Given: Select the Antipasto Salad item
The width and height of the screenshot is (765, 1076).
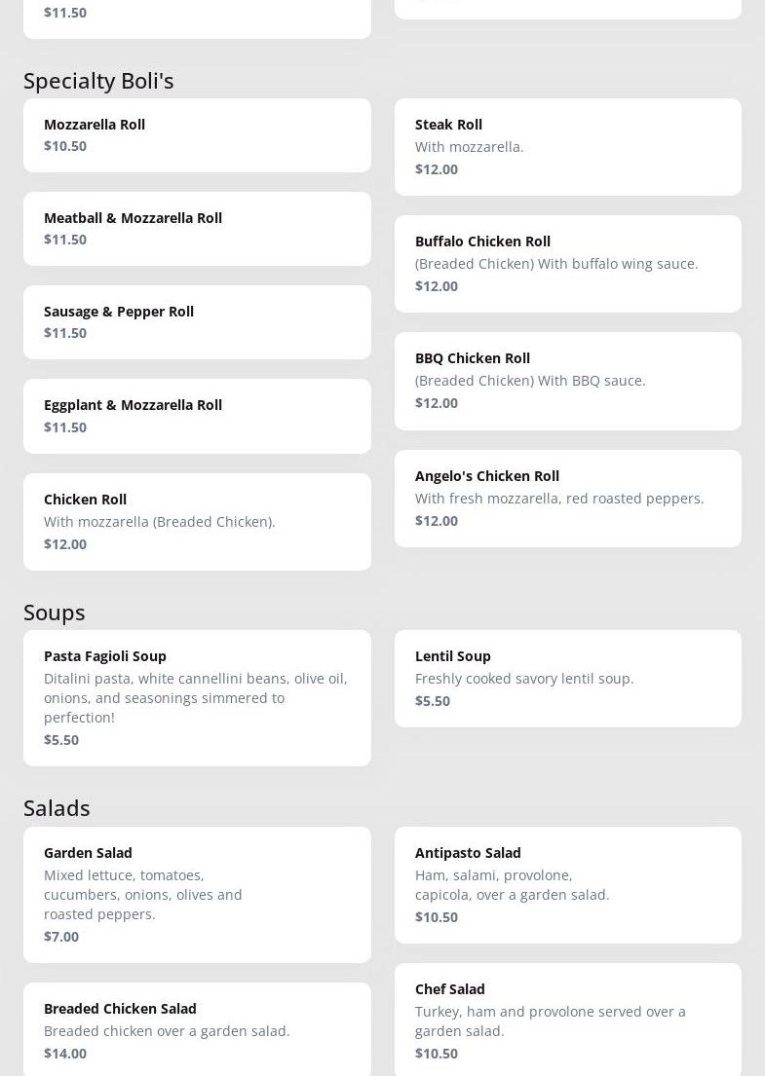Looking at the screenshot, I should [x=567, y=884].
